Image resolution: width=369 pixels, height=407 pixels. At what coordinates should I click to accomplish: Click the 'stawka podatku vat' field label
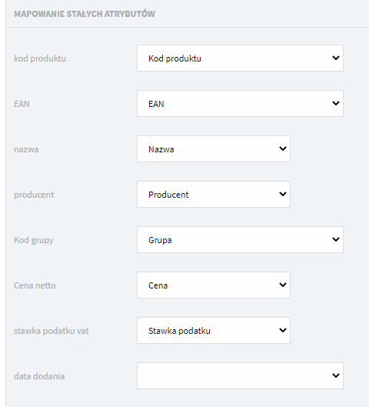(x=52, y=331)
